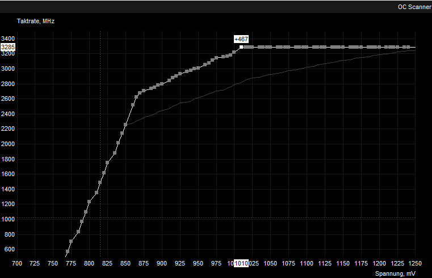Click the 1225 label on the voltage axis
432x278 pixels.
coord(397,263)
